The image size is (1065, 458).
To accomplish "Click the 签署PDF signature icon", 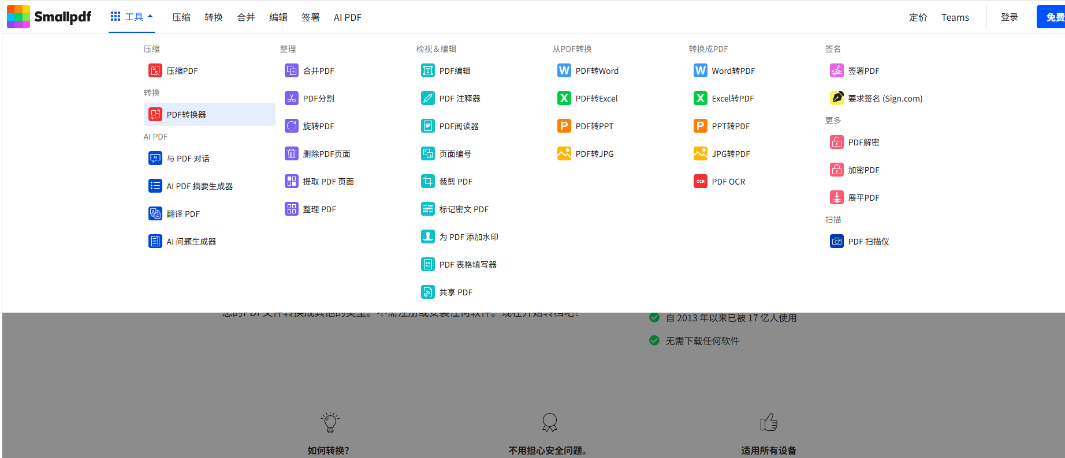I will coord(837,70).
